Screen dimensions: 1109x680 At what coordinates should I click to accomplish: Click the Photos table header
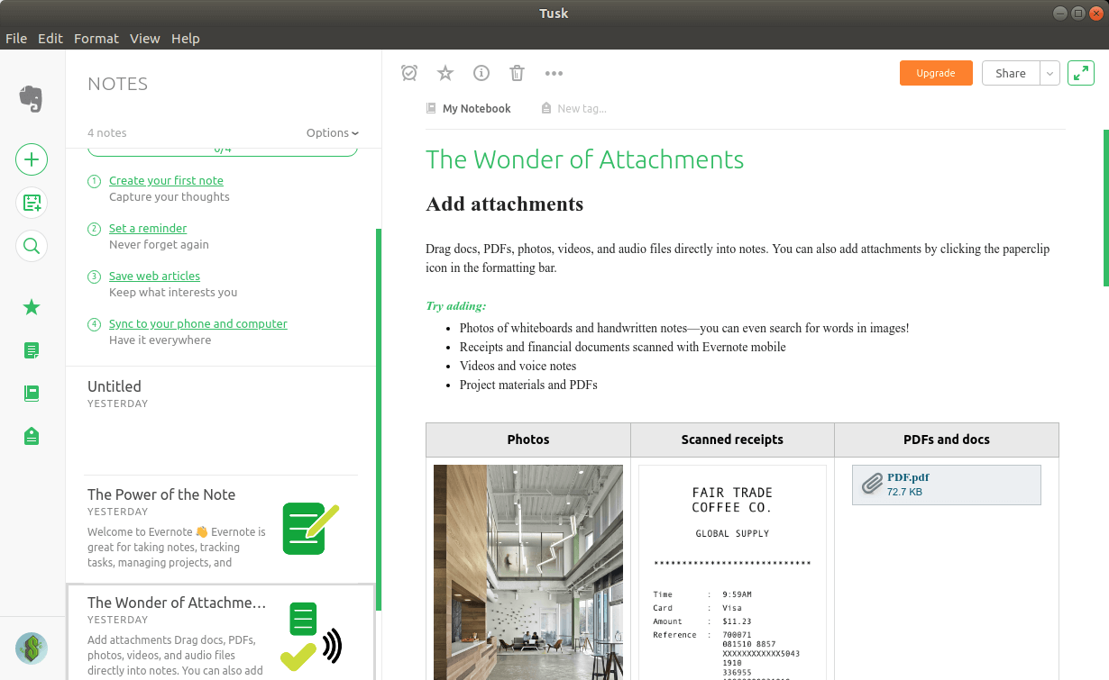pos(528,440)
